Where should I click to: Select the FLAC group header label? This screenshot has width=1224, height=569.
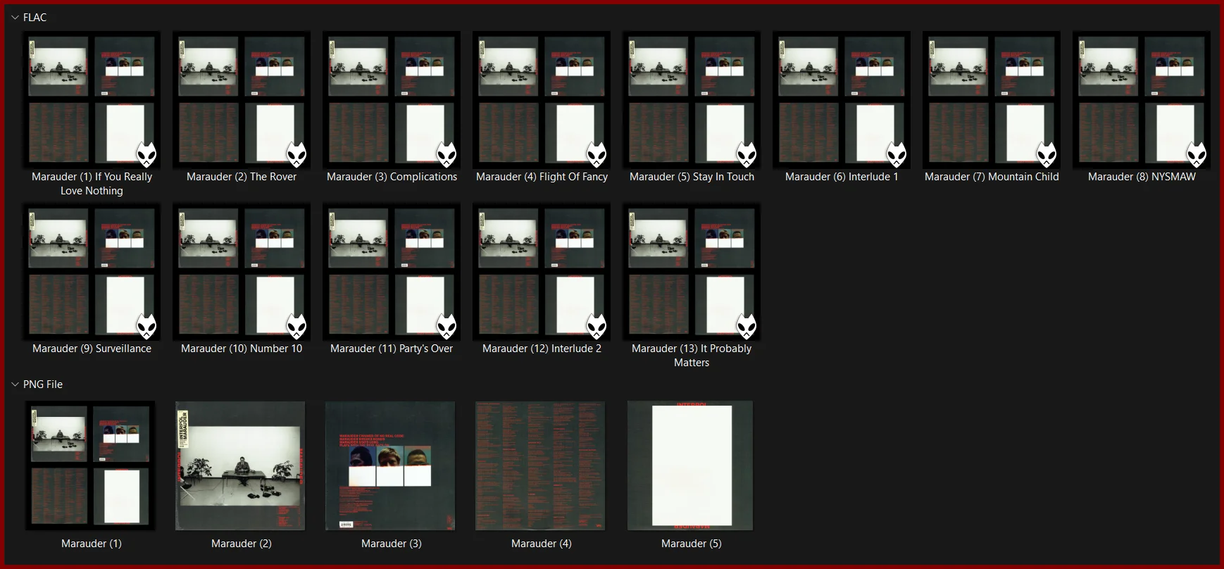point(35,18)
